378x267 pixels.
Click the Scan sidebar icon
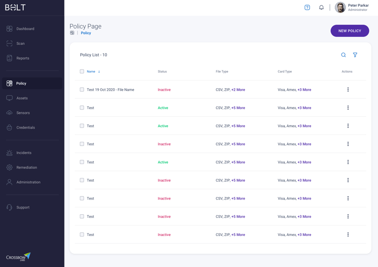[x=9, y=43]
